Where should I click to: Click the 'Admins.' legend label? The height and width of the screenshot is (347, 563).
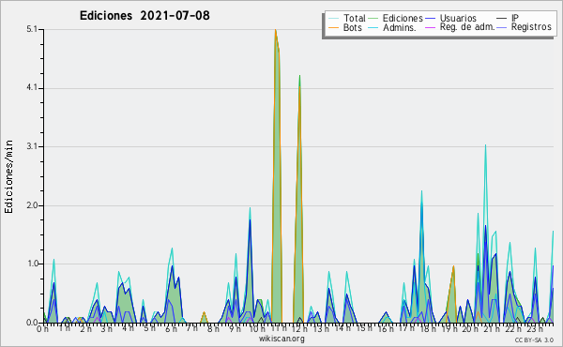[x=400, y=27]
